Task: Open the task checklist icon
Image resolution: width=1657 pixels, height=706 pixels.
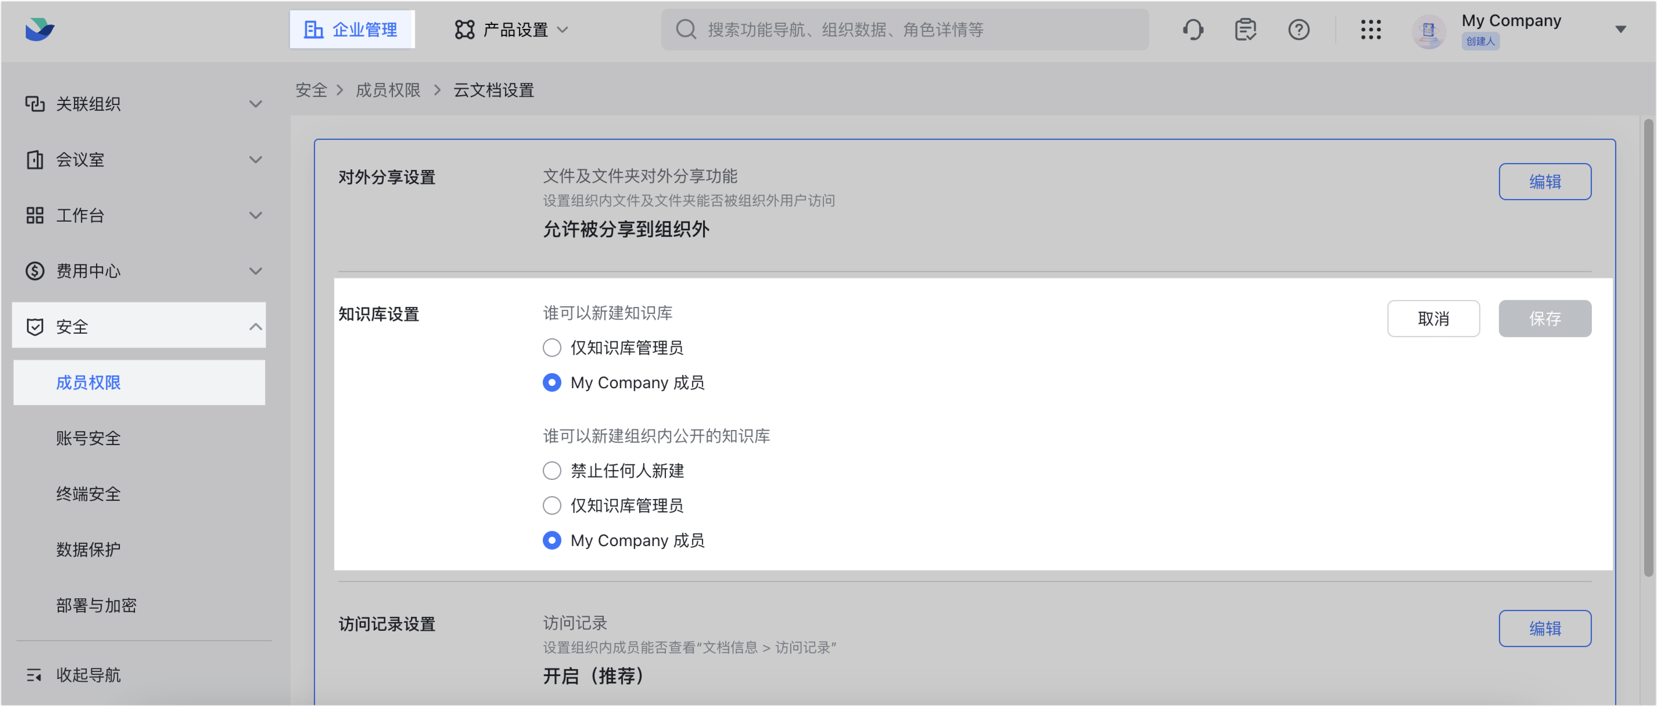Action: (x=1245, y=30)
